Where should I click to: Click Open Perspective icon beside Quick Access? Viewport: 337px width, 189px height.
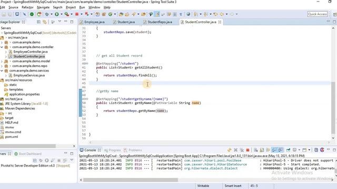[334, 14]
